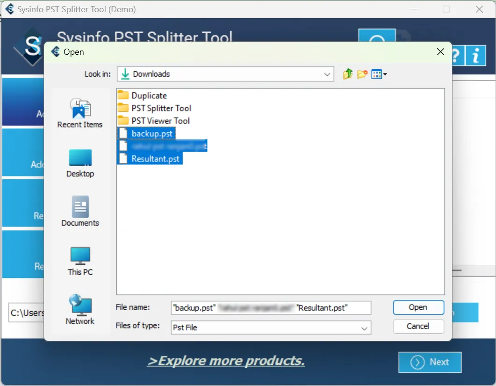Click Next in the Sysinfo main window

(x=430, y=362)
